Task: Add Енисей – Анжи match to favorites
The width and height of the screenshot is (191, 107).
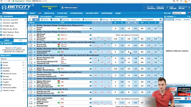Action: pos(35,29)
